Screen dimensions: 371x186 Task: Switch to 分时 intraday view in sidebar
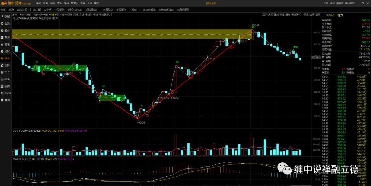(x=6, y=51)
